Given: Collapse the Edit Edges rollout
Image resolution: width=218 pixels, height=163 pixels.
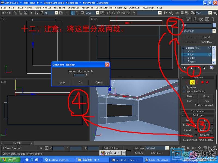Looking at the screenshot, I should (198, 115).
